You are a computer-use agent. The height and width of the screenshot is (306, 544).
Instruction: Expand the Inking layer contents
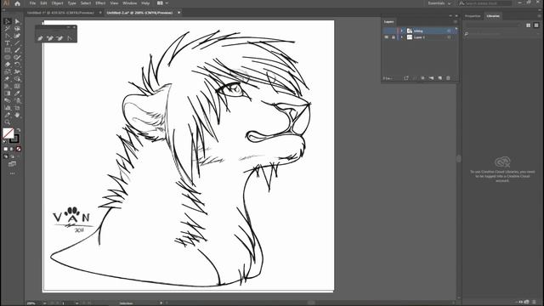coord(402,31)
